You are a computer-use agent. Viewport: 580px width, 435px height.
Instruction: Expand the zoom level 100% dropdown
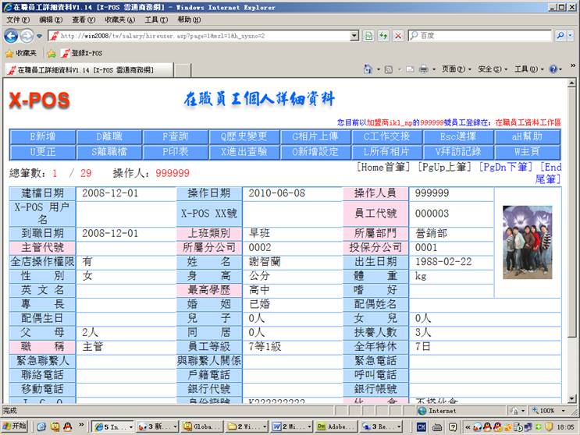tap(562, 410)
